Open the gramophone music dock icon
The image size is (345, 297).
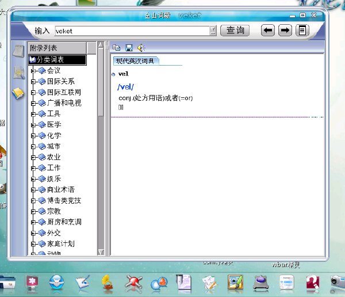tap(107, 283)
